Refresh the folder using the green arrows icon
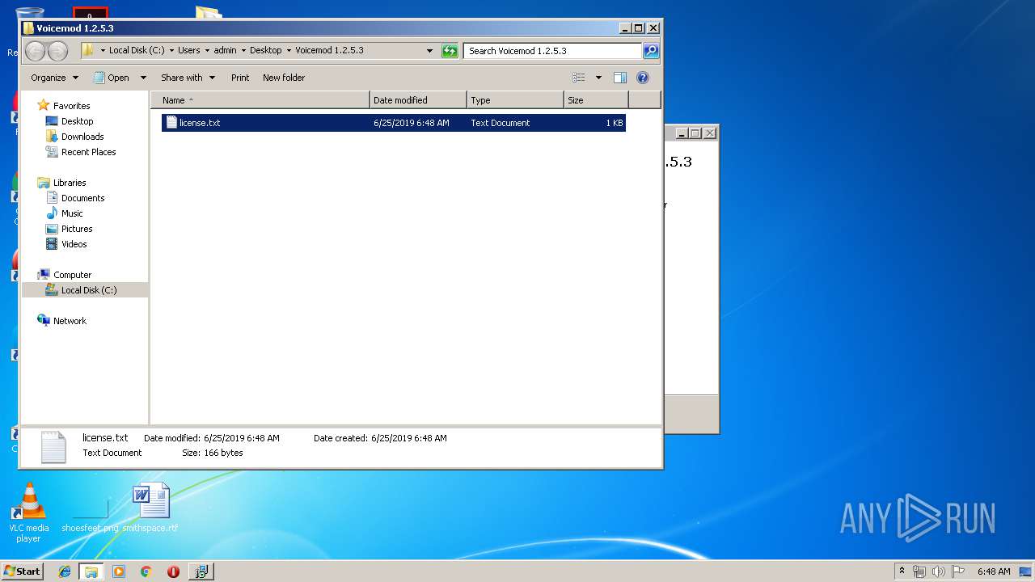This screenshot has width=1035, height=582. pyautogui.click(x=450, y=51)
